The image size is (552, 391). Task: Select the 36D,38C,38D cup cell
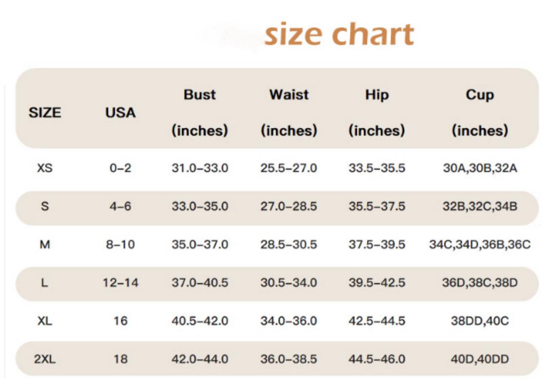click(480, 283)
